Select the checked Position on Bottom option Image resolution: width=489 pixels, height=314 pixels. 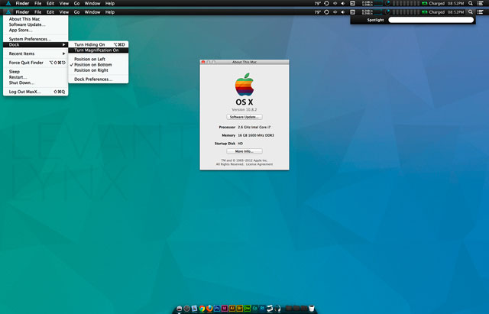pos(99,64)
